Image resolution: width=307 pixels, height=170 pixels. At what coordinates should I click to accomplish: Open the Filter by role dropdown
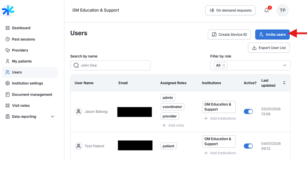pos(284,65)
